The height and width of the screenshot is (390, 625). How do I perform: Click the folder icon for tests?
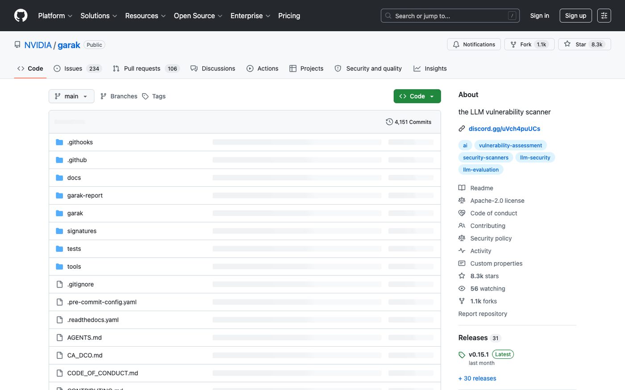click(x=59, y=249)
